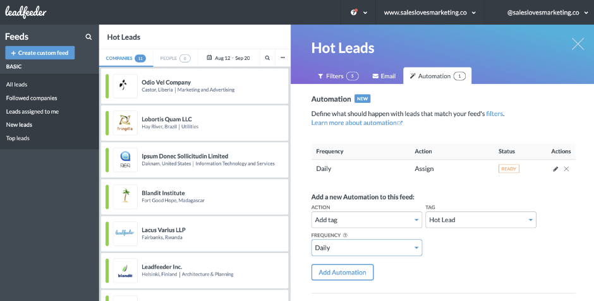Click the search icon in Hot Leads toolbar
Image resolution: width=594 pixels, height=301 pixels.
(x=267, y=58)
